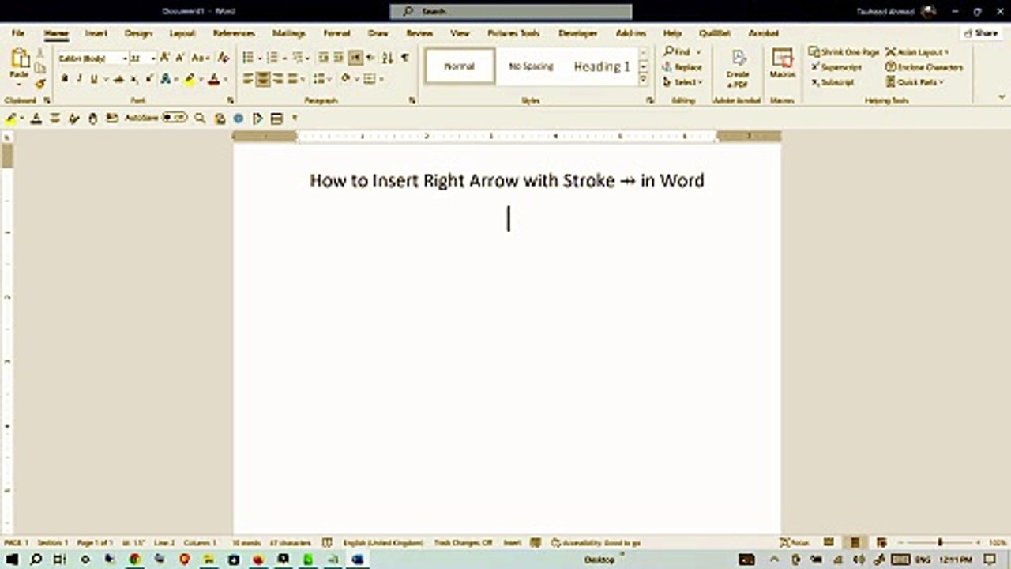This screenshot has width=1011, height=569.
Task: Click the Shrink One Page command
Action: click(844, 52)
